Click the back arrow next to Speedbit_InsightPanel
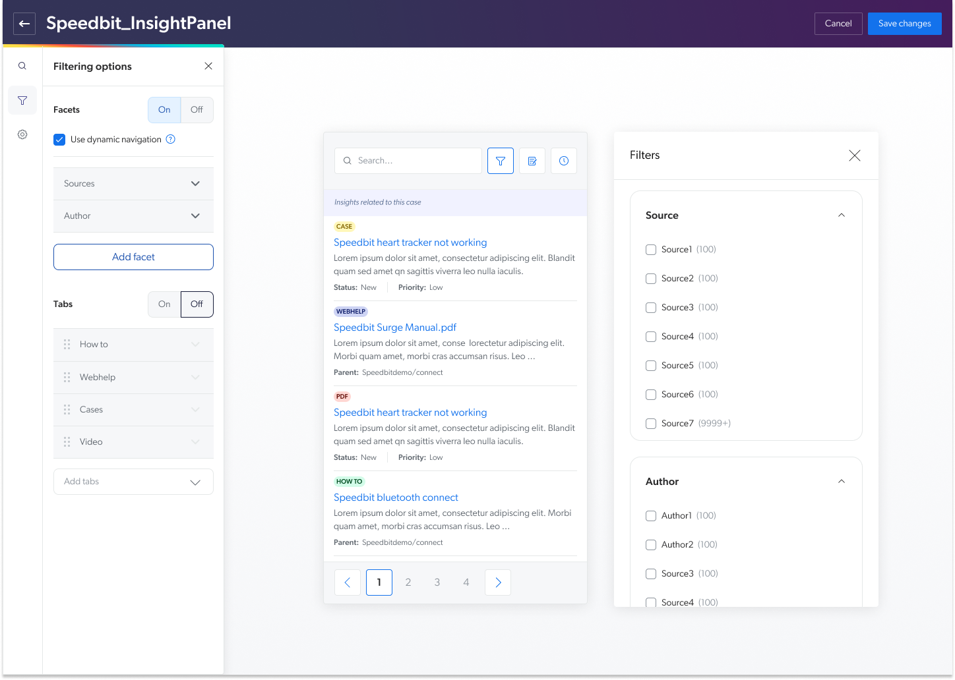Screen dimensions: 955x680 (x=24, y=24)
